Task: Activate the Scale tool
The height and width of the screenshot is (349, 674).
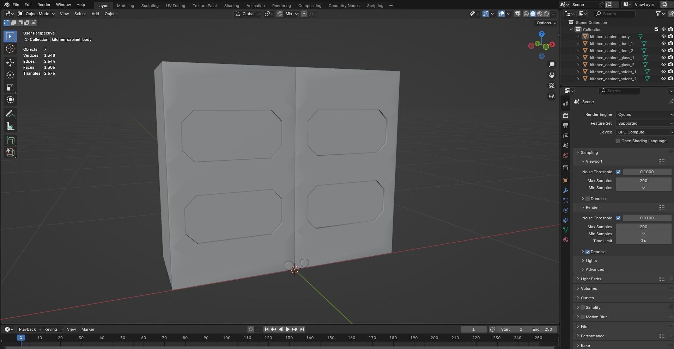Action: coord(10,87)
